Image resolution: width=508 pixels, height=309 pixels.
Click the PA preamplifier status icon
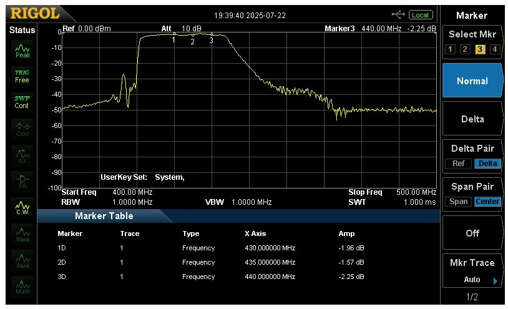(22, 180)
